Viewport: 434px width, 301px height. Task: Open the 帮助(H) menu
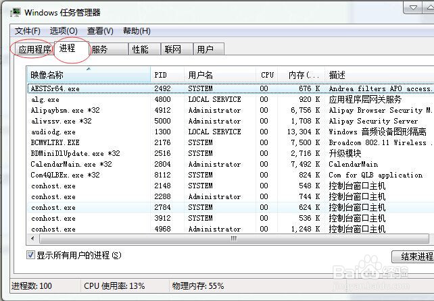tap(137, 30)
